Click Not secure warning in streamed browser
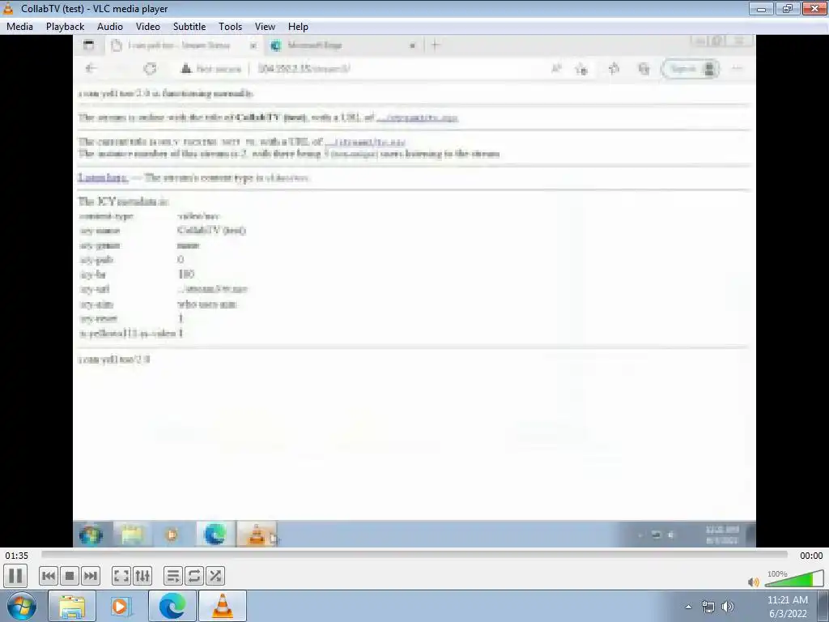Viewport: 829px width, 622px height. click(x=211, y=68)
